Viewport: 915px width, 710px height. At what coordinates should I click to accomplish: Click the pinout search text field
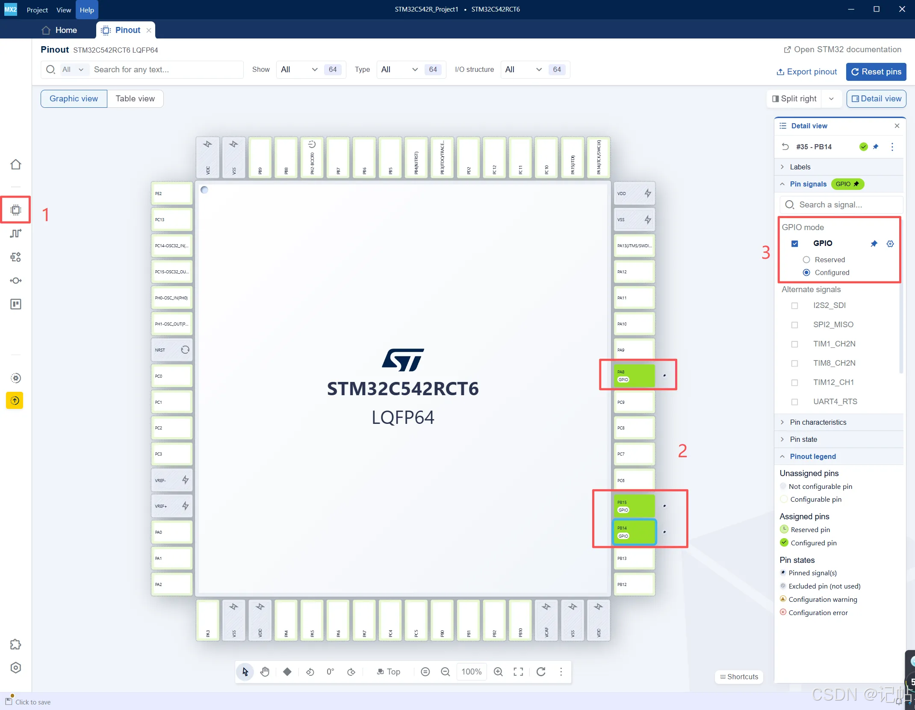(x=167, y=70)
